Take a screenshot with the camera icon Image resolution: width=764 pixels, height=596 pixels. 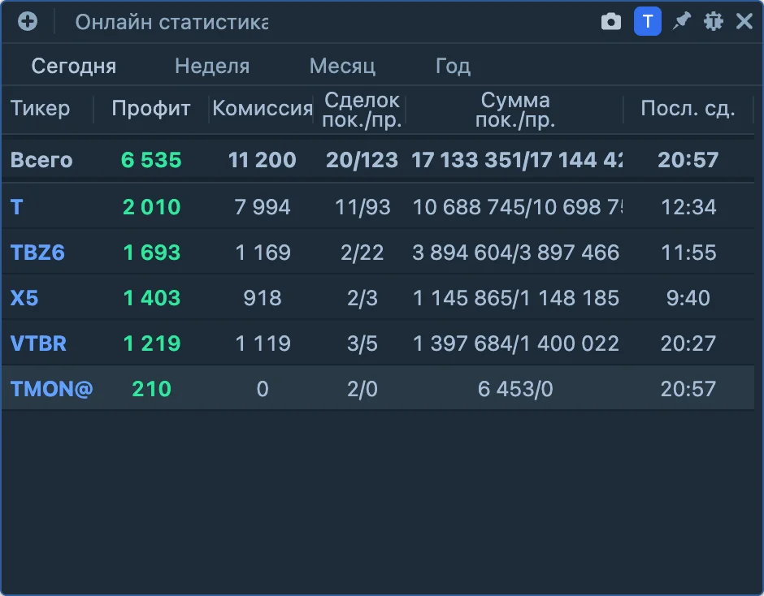611,21
